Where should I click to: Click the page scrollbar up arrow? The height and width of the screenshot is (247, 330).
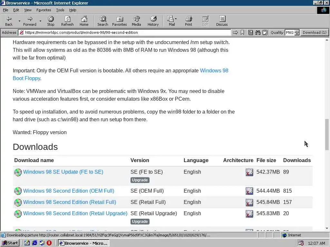[327, 40]
